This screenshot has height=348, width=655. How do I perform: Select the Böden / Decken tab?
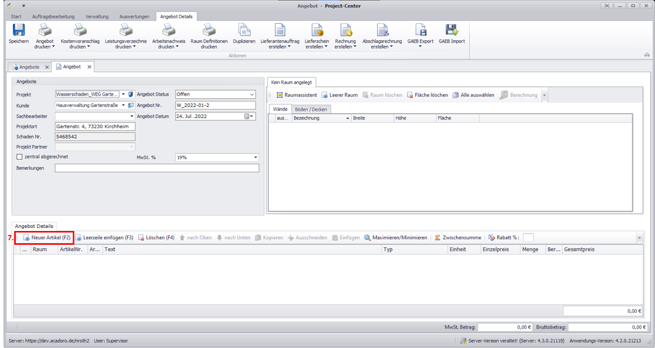click(x=311, y=109)
